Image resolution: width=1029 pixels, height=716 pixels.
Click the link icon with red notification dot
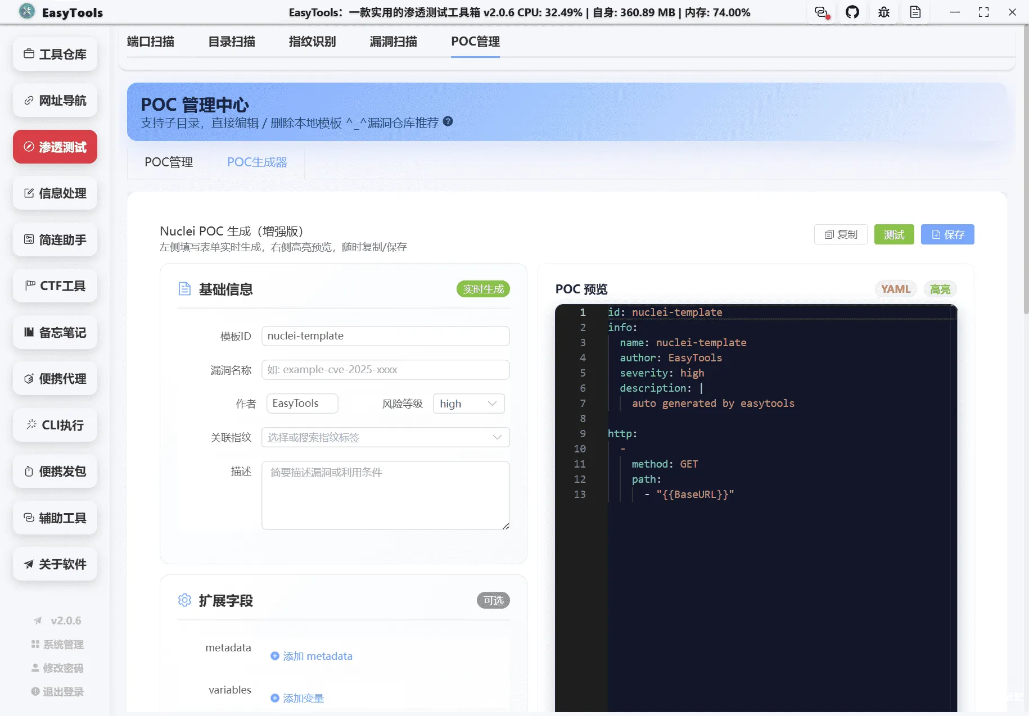point(821,12)
